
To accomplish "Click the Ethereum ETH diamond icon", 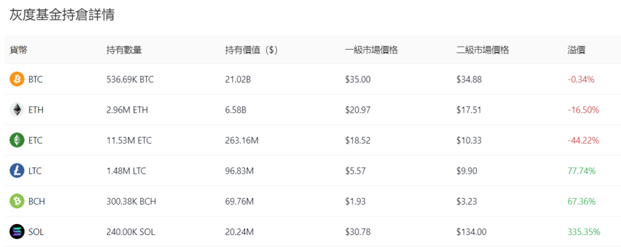I will 17,110.
